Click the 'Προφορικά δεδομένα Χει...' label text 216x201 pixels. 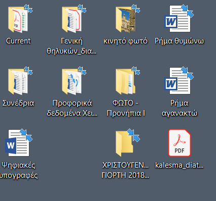(72, 108)
